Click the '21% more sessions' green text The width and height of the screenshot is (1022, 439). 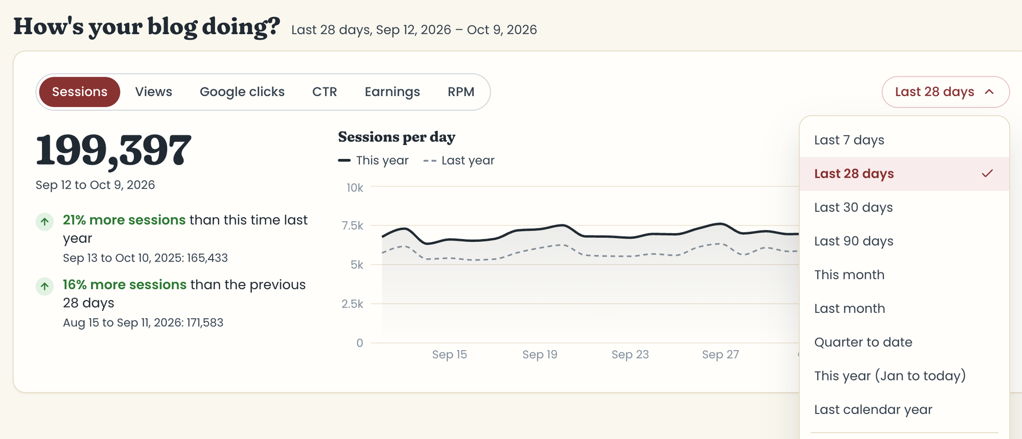(x=124, y=220)
